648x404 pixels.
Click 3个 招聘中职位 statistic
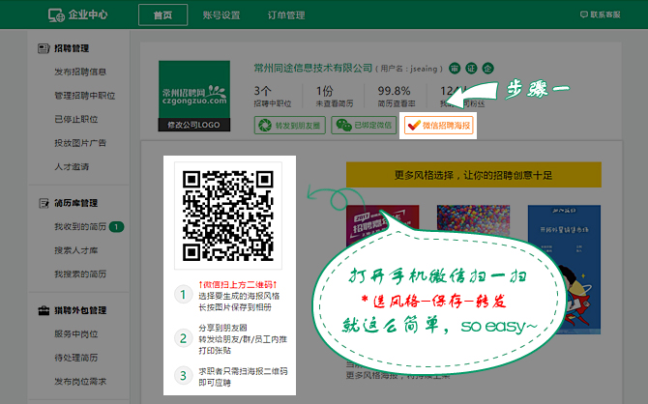(273, 97)
